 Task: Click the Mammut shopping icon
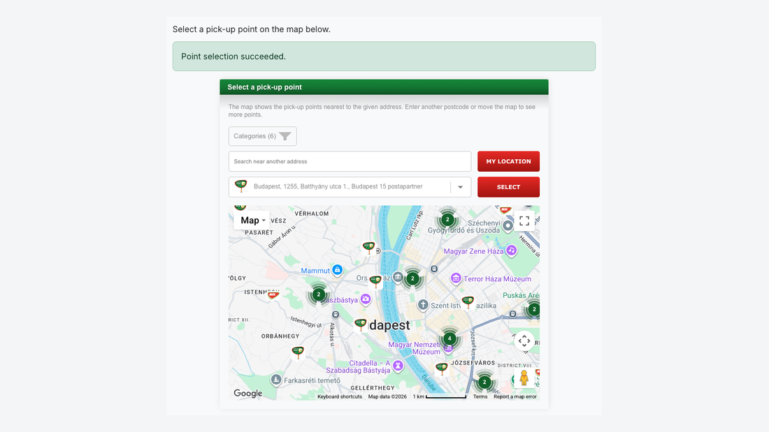click(x=338, y=270)
